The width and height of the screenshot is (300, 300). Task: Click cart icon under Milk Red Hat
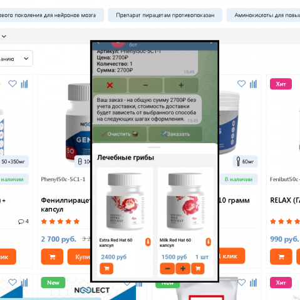click(x=198, y=269)
